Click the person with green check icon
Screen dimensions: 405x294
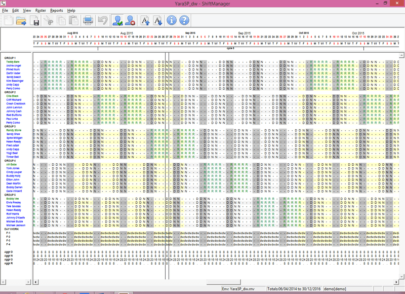tap(117, 20)
